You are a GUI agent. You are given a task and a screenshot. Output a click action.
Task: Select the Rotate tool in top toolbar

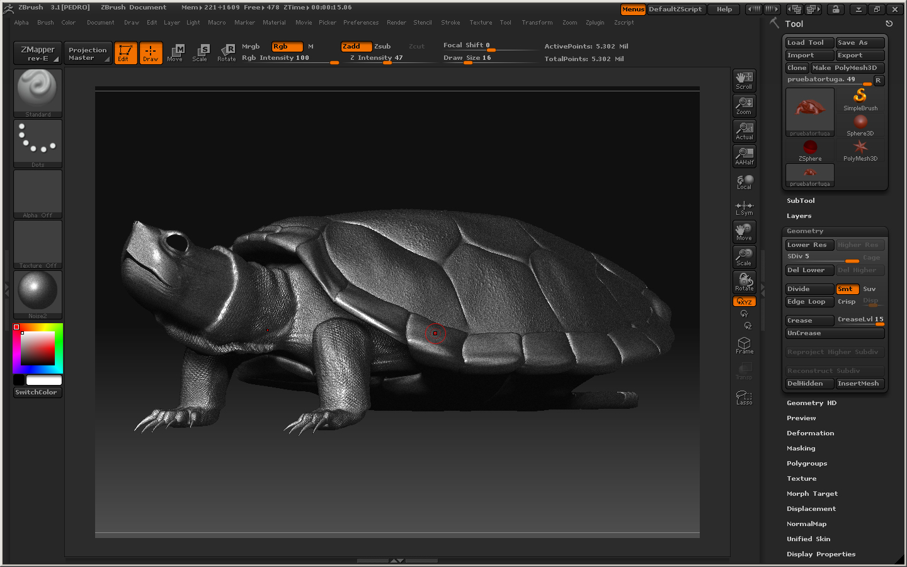(226, 53)
